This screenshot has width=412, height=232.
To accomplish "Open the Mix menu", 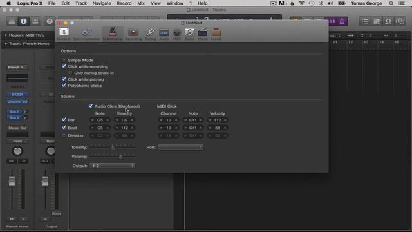I will 141,3.
